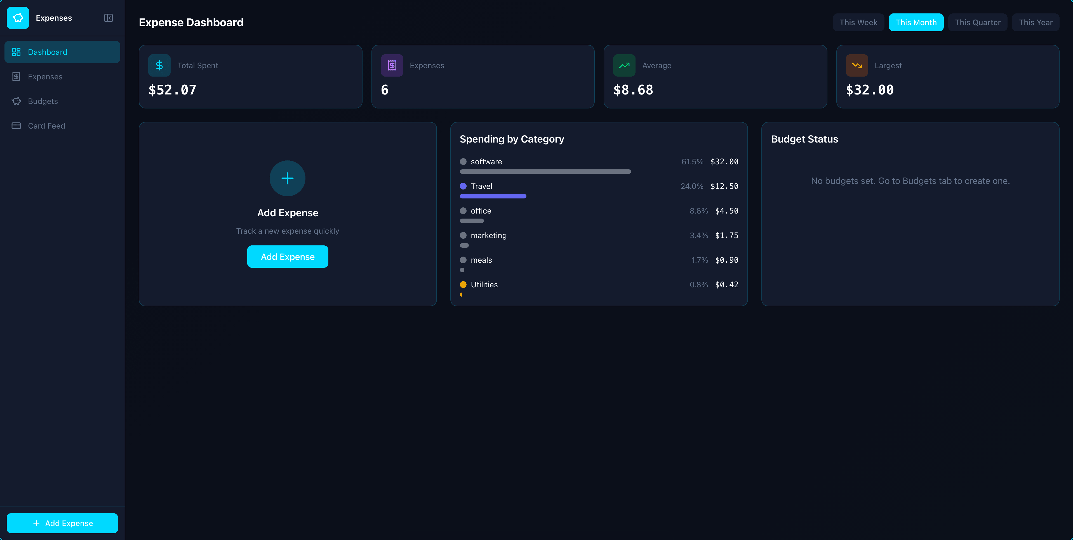Click the Budget Status heading
1073x540 pixels.
point(804,139)
